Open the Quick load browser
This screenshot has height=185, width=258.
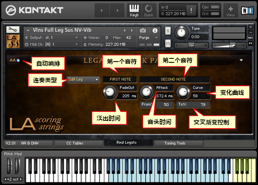(x=149, y=11)
